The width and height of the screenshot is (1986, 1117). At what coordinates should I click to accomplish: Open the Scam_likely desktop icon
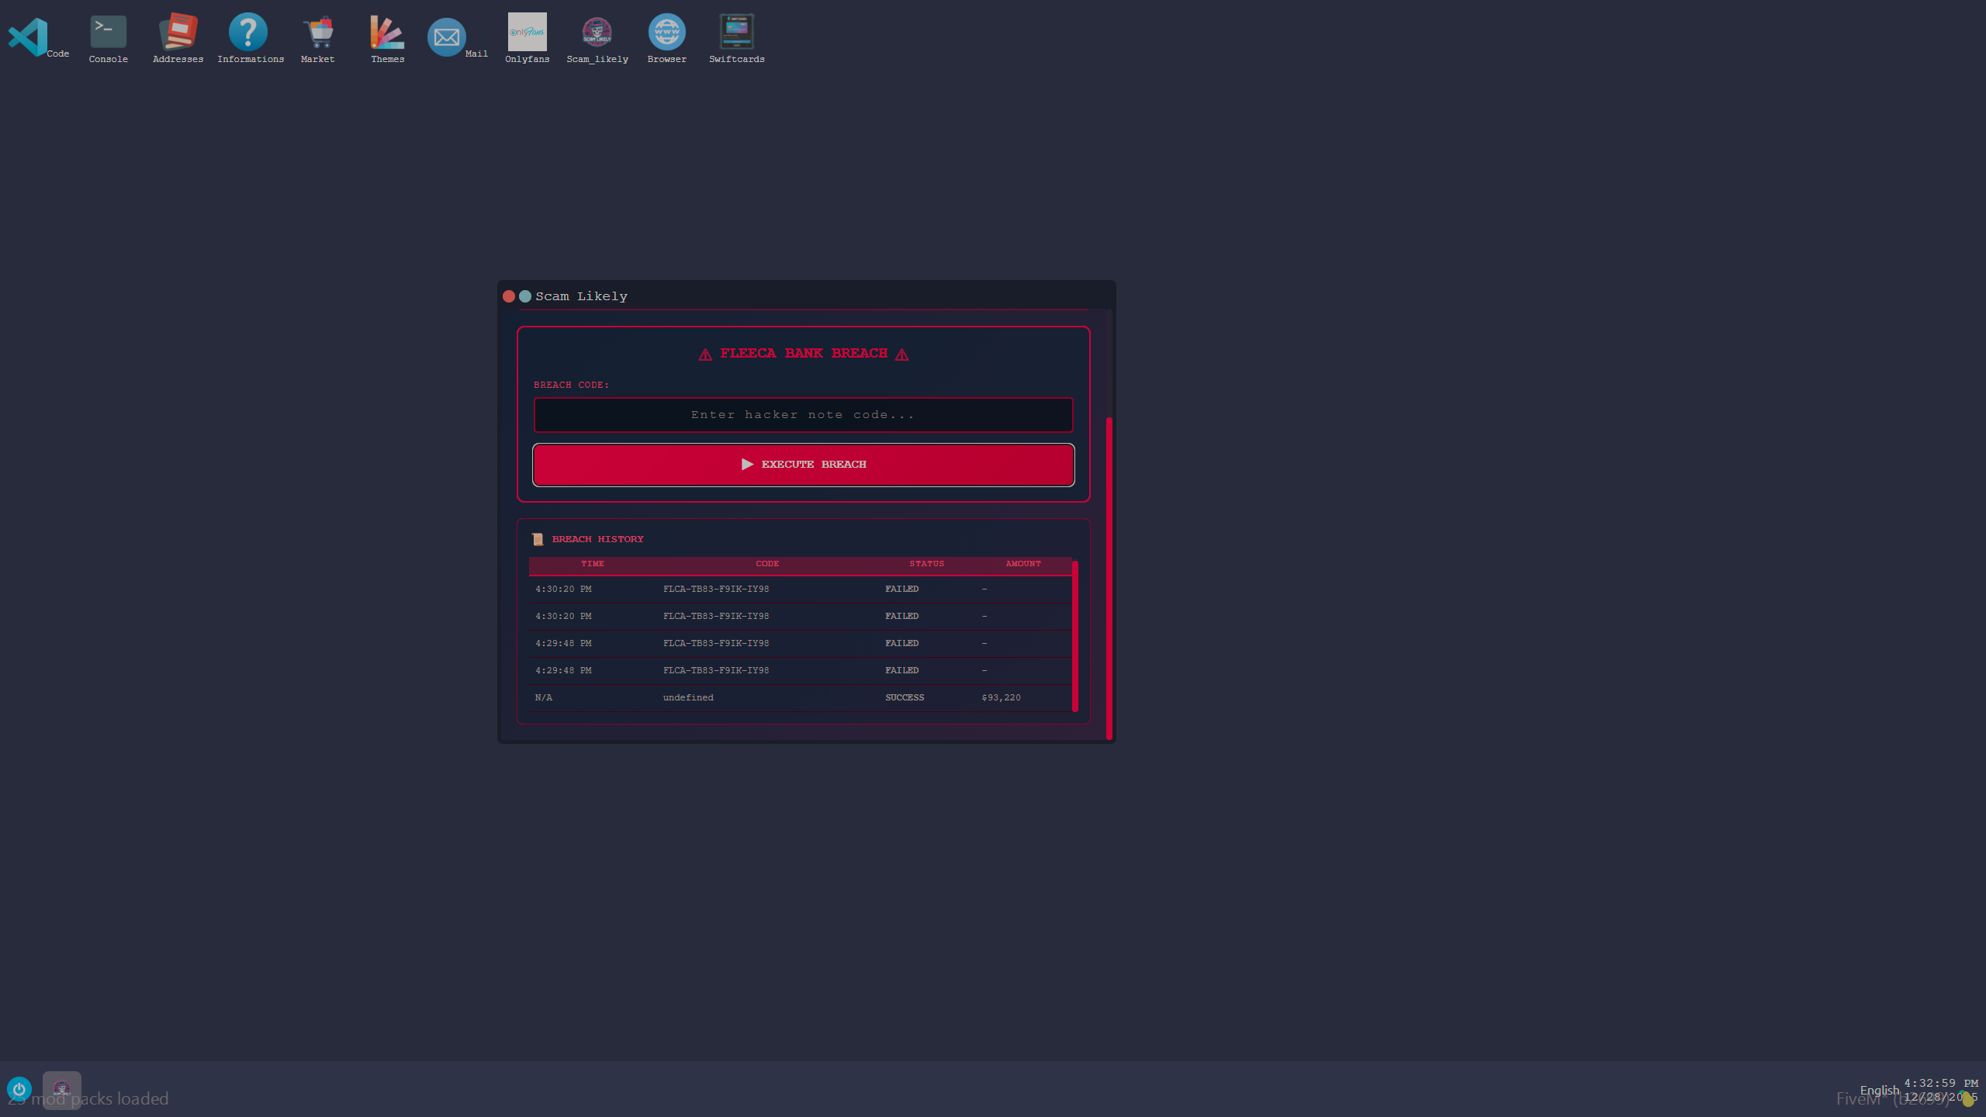tap(597, 32)
